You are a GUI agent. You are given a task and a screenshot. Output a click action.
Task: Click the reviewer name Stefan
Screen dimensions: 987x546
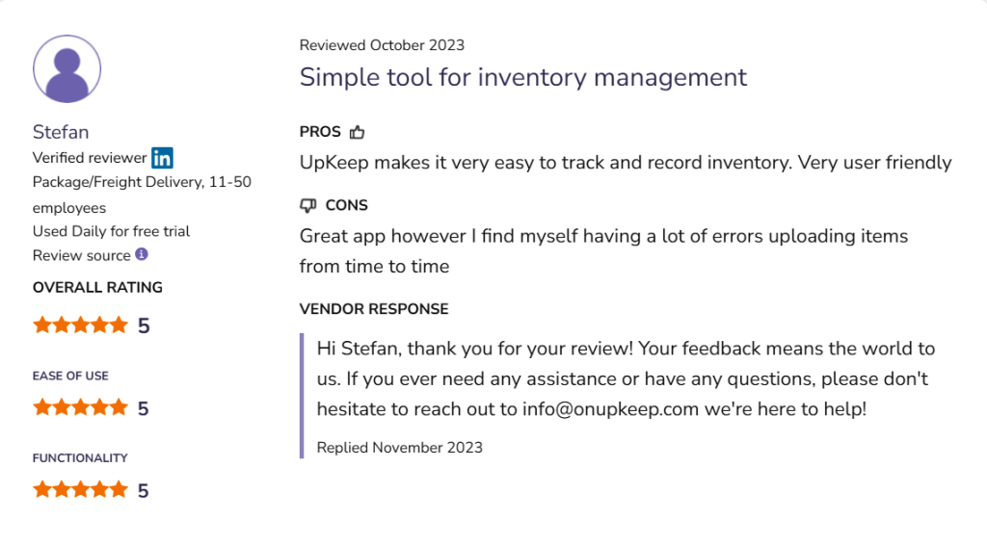tap(61, 132)
